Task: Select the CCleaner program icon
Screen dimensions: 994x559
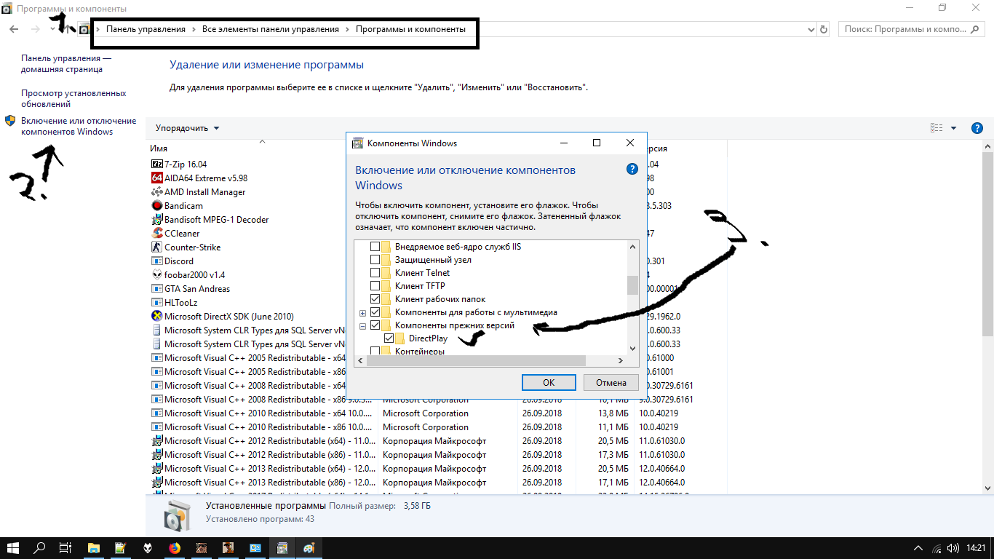Action: [156, 234]
